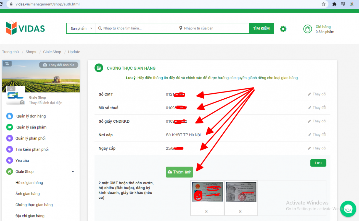Image resolution: width=359 pixels, height=221 pixels.
Task: Click the chat support bubble icon
Action: (x=348, y=209)
